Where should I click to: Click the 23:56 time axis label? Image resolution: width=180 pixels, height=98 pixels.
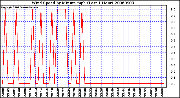point(156,93)
